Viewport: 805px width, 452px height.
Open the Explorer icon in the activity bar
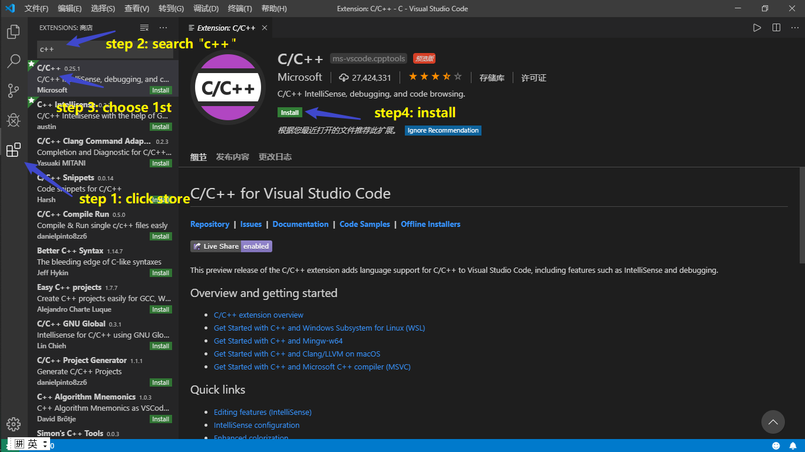[14, 31]
